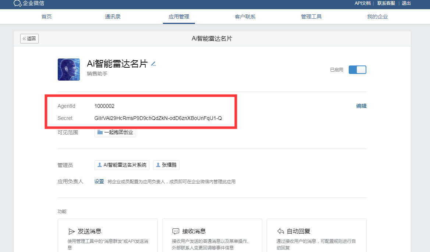Click the 发送消息 paper plane icon
The width and height of the screenshot is (430, 252).
(x=71, y=231)
